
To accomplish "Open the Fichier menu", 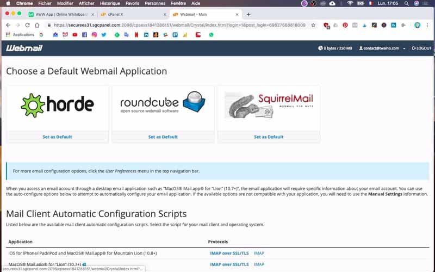I will pyautogui.click(x=45, y=3).
